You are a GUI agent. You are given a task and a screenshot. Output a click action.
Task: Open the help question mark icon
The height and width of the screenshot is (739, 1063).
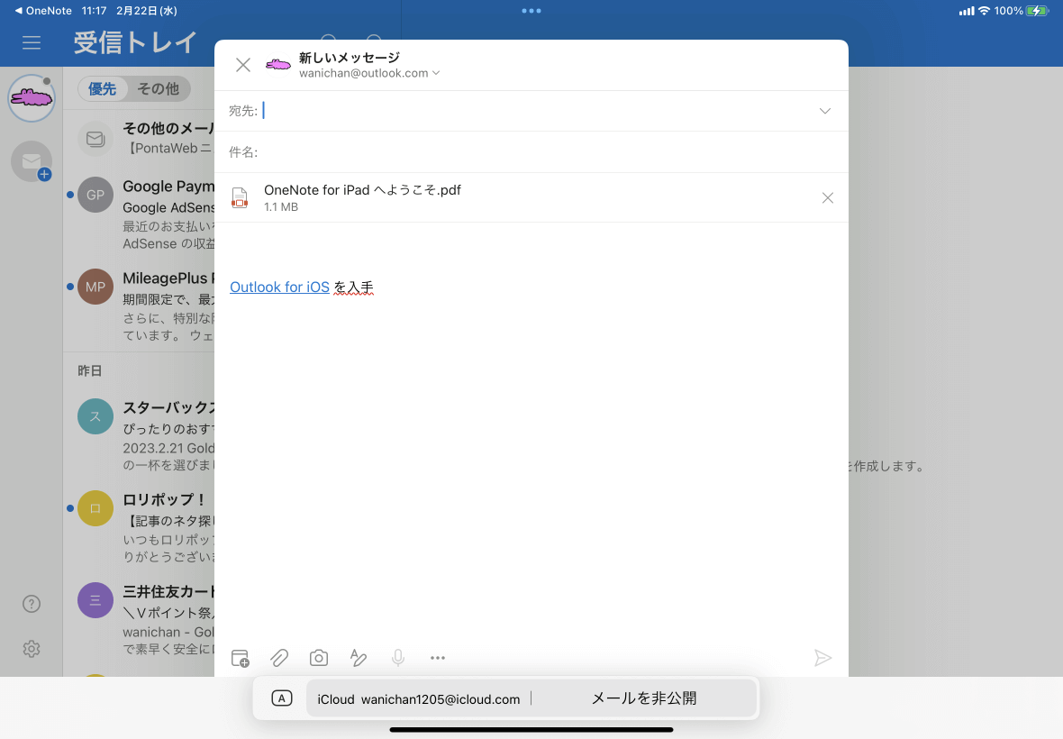(x=32, y=604)
